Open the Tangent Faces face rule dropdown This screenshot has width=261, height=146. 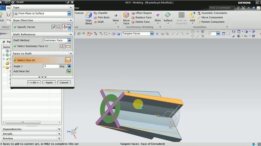152,34
